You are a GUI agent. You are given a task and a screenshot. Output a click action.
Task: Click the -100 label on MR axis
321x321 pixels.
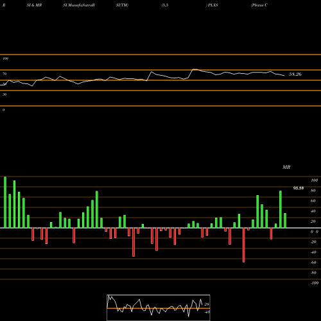pyautogui.click(x=315, y=283)
